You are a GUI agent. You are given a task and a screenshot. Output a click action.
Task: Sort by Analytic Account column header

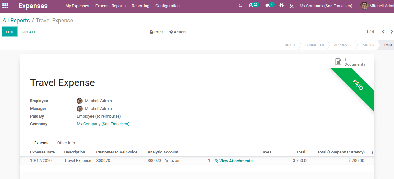(163, 152)
